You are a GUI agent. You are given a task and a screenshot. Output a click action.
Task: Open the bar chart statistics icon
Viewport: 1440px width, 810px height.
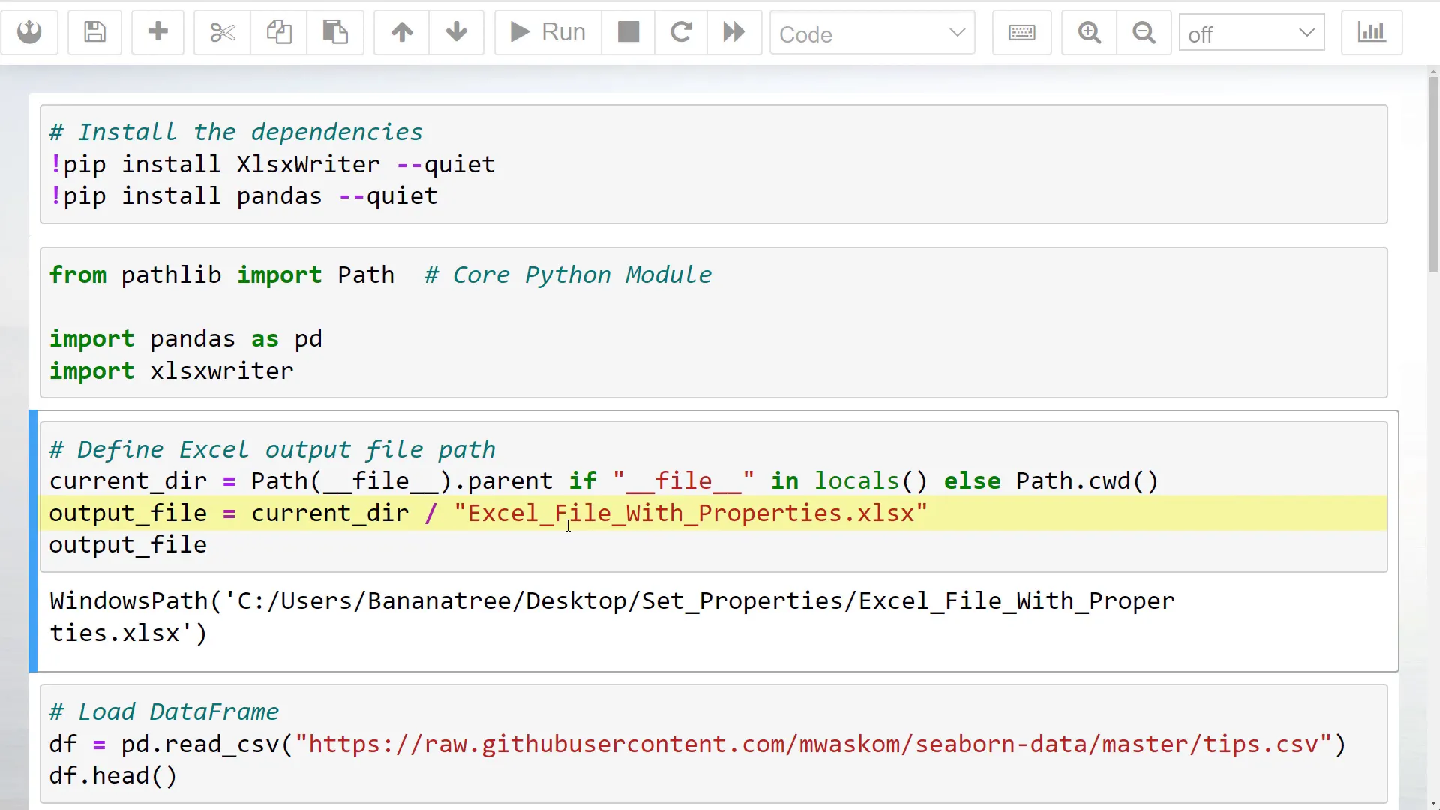tap(1371, 32)
